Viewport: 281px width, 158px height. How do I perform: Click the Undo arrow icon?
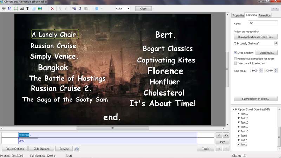tap(60, 8)
